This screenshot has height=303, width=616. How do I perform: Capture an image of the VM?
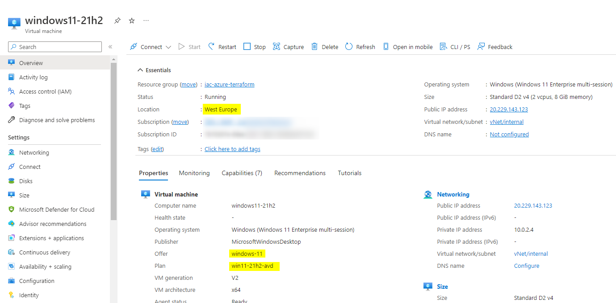click(288, 47)
